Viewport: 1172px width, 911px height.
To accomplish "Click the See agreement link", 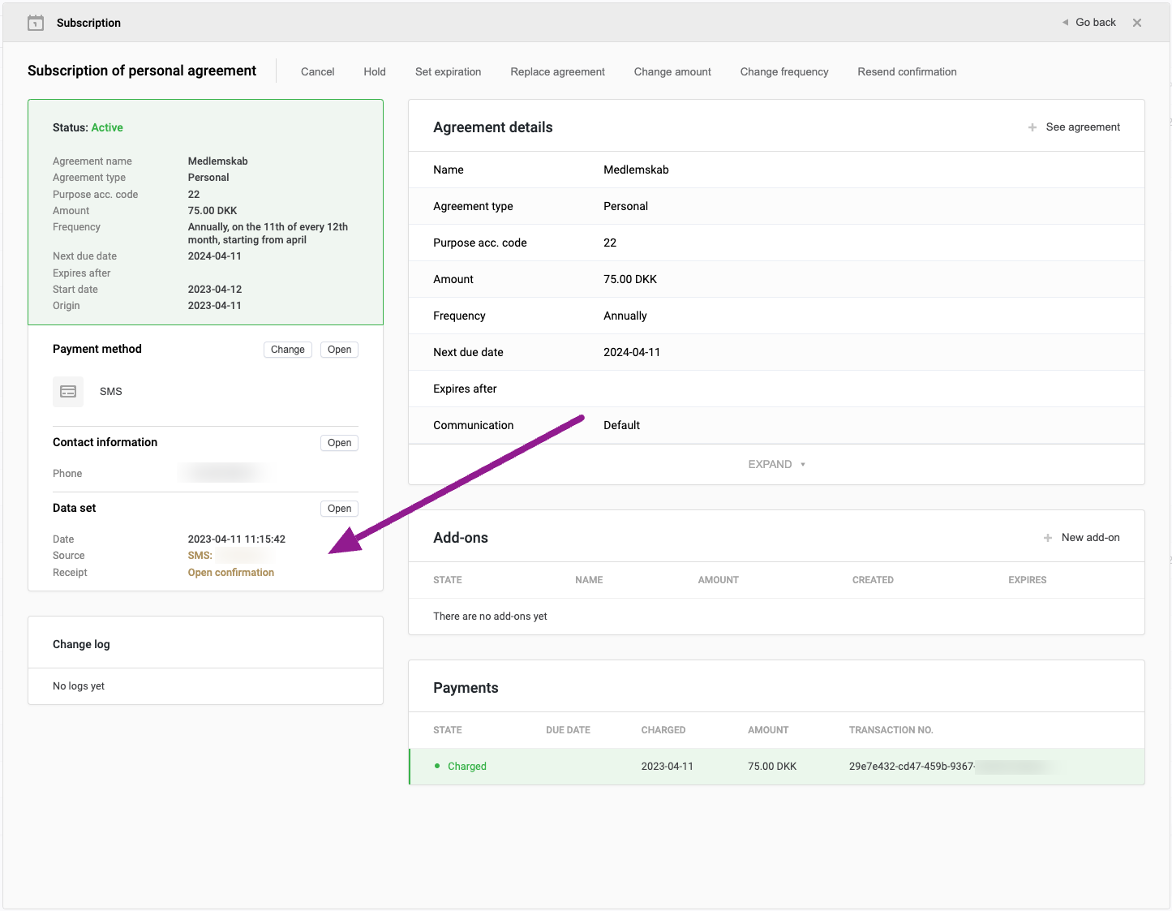I will pos(1083,127).
